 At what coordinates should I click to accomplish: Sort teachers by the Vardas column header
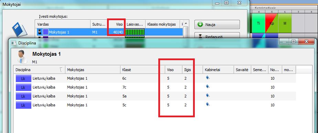click(x=63, y=24)
